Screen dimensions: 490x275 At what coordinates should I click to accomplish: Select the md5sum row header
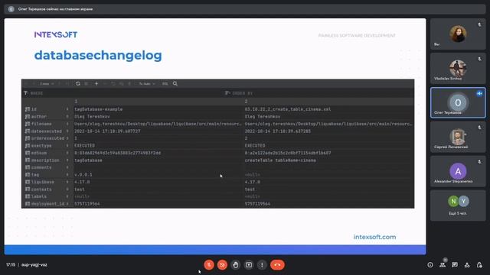click(x=47, y=153)
